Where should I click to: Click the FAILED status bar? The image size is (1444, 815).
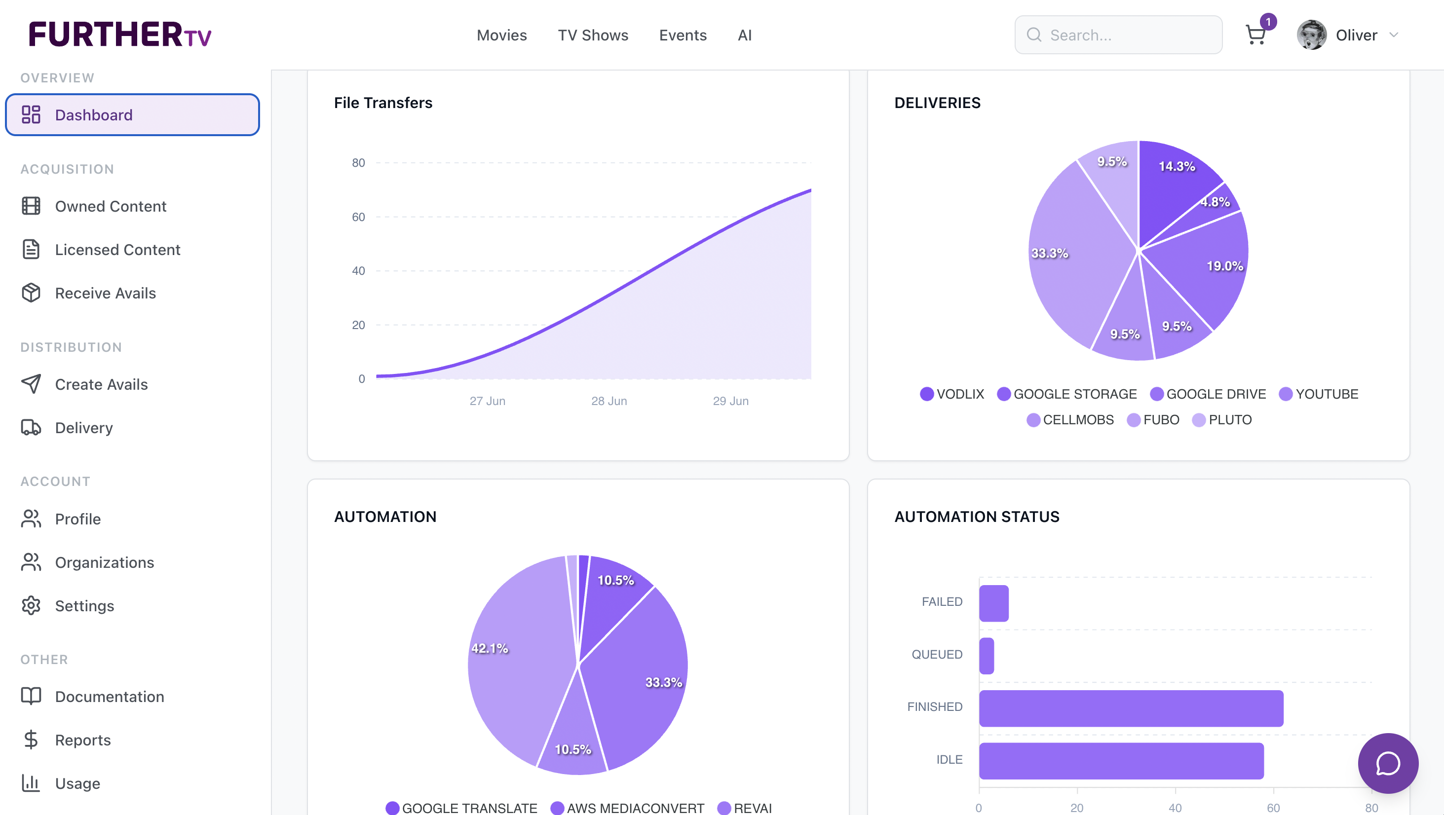pos(993,603)
